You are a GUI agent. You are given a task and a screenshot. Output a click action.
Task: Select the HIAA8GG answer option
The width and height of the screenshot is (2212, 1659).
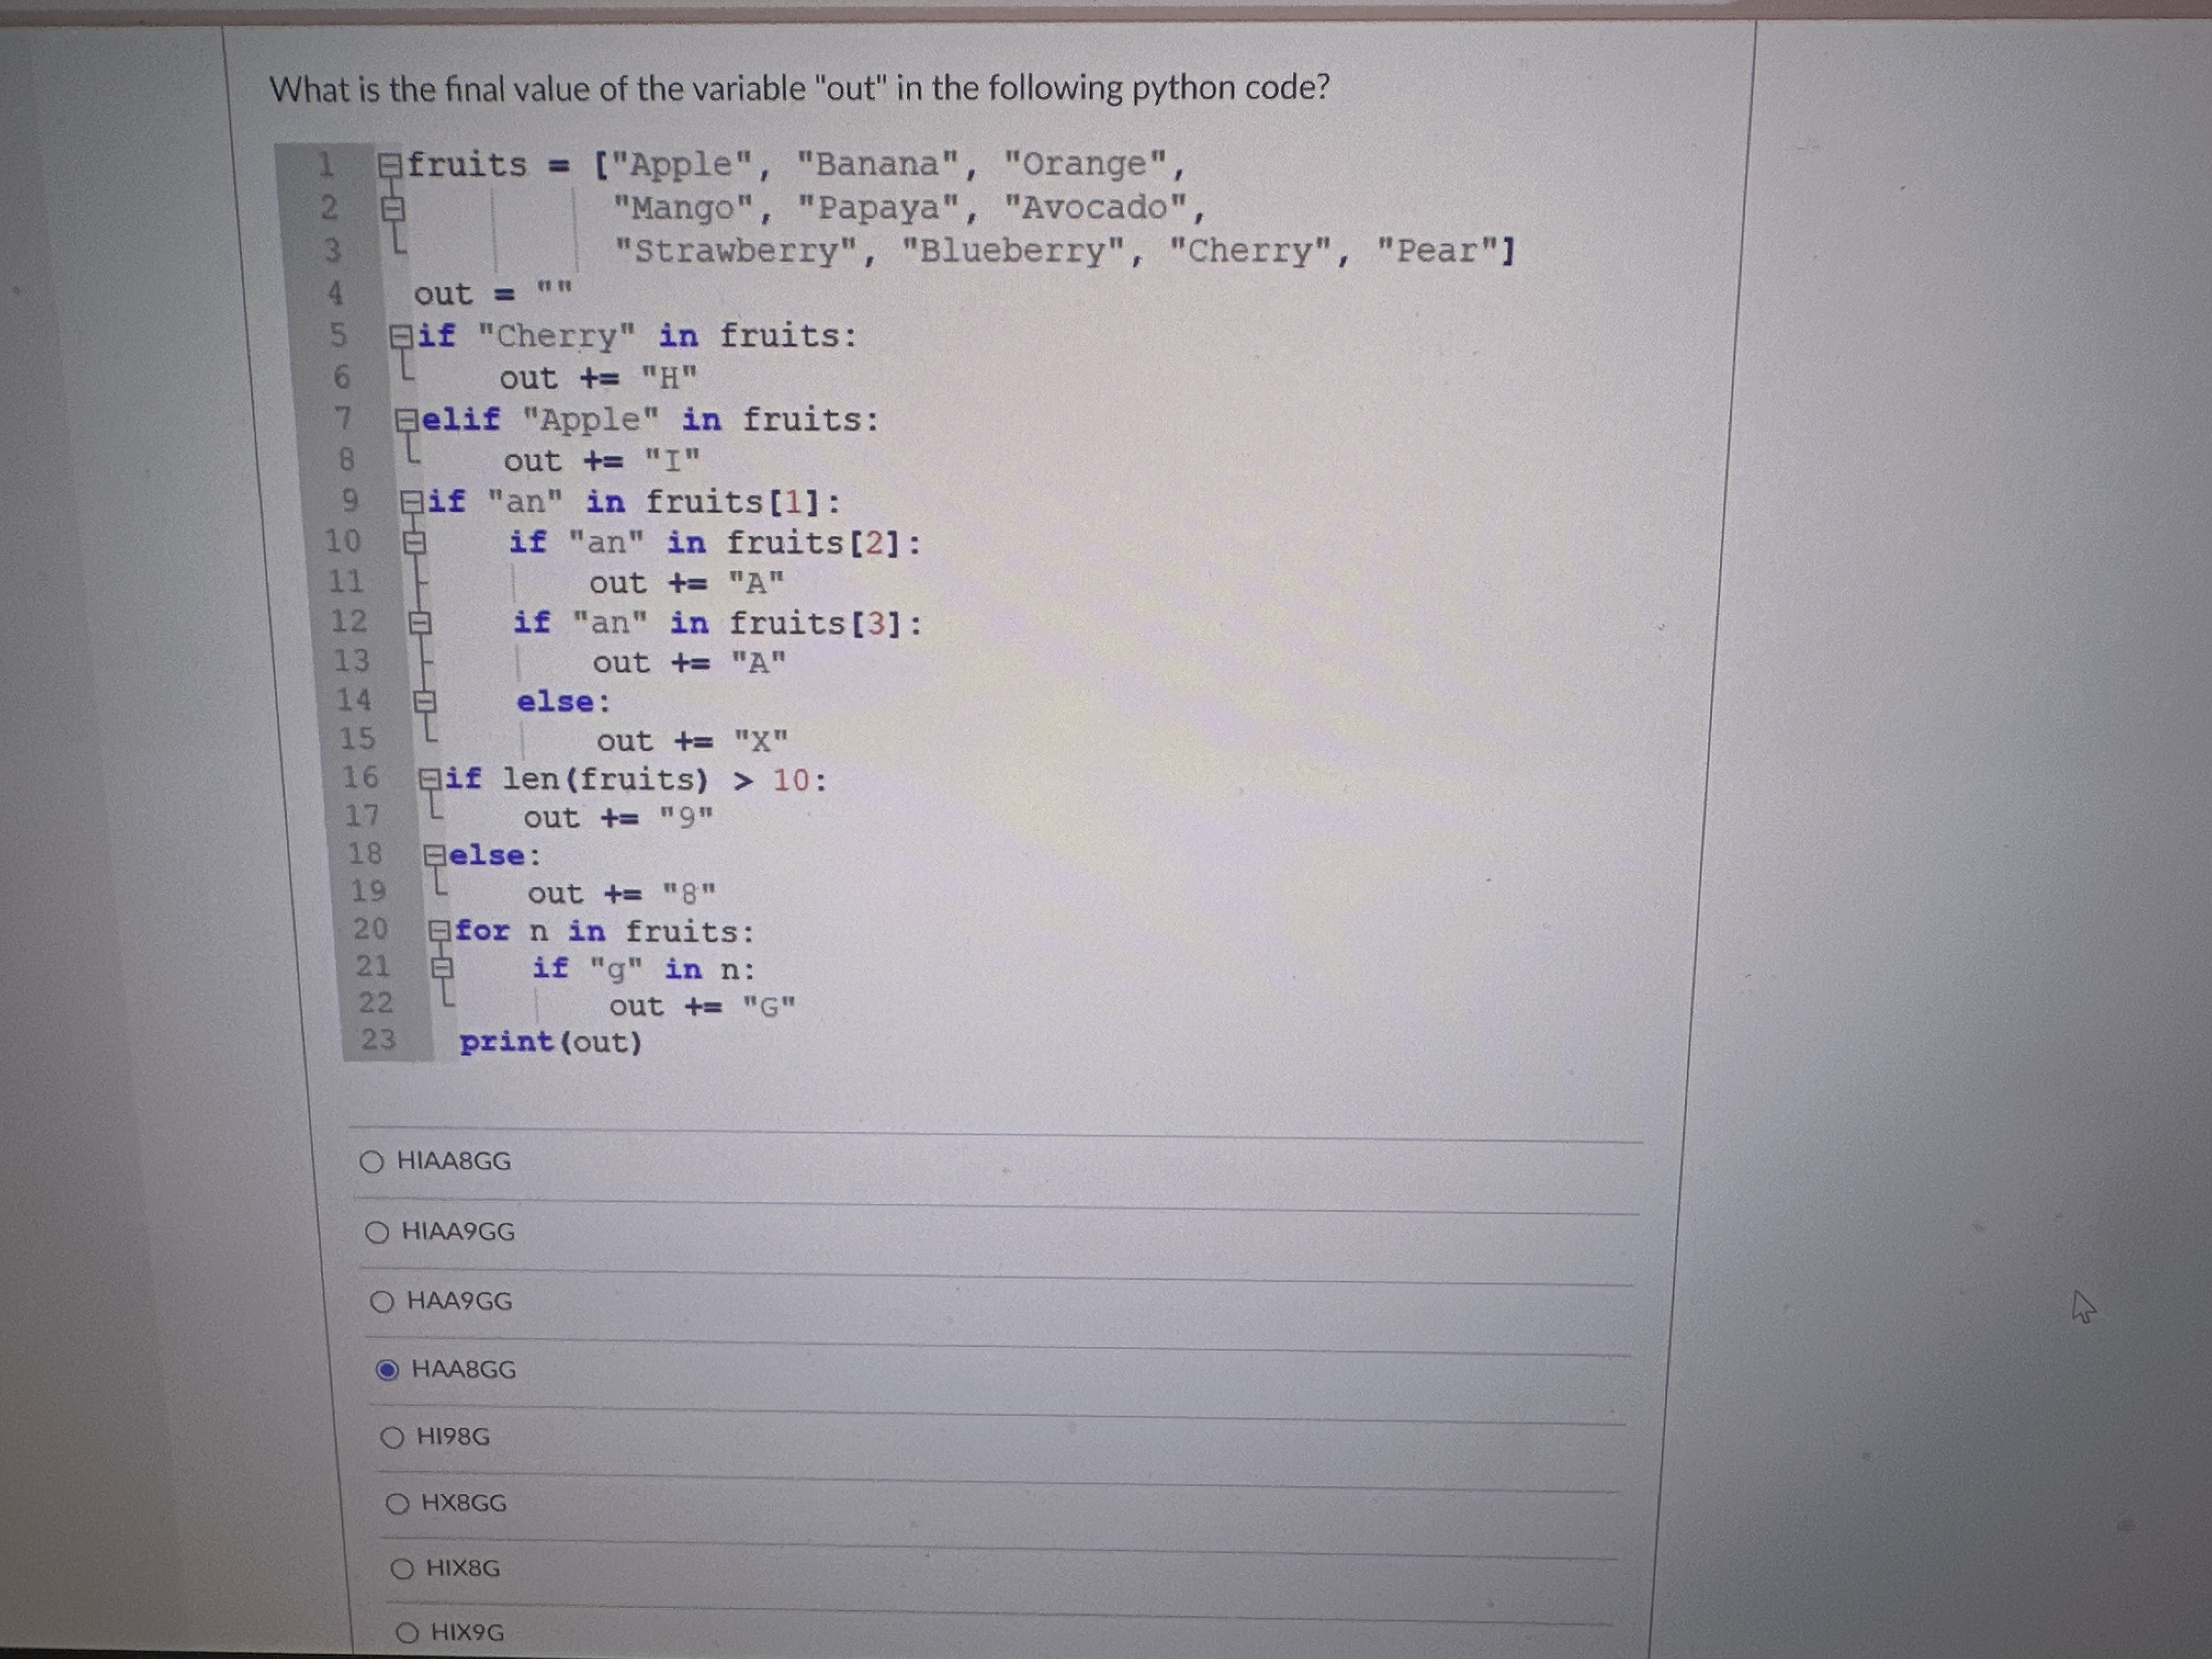point(374,1161)
